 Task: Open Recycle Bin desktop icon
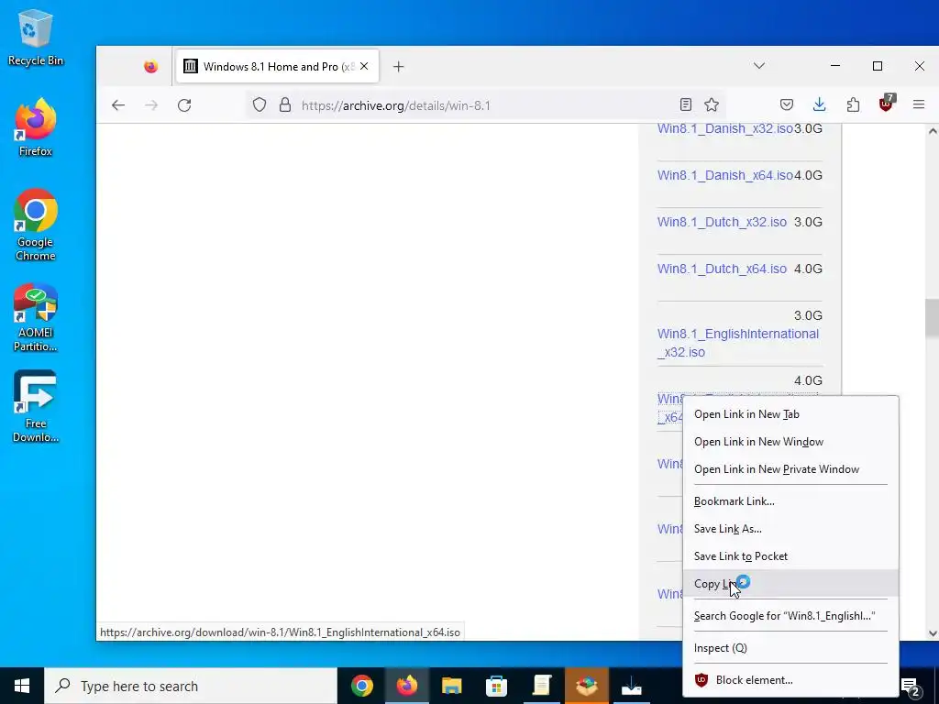(x=36, y=37)
